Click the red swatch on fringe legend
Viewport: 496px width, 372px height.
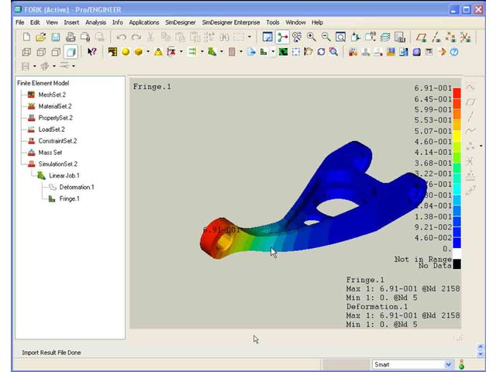[457, 94]
